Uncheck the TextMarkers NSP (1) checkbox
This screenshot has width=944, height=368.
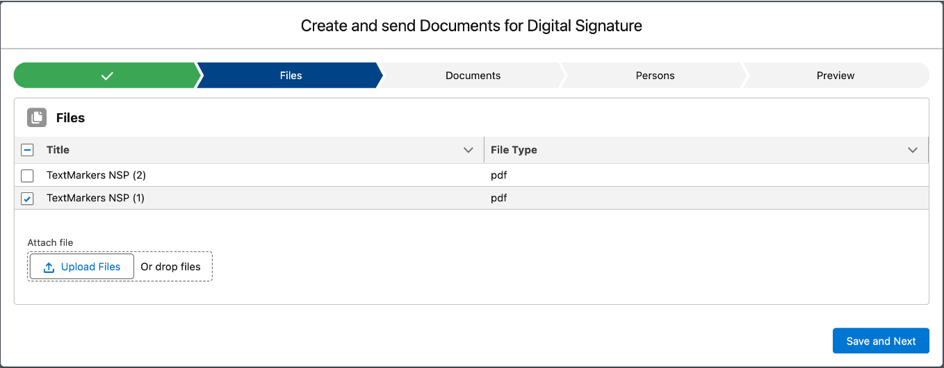tap(27, 199)
